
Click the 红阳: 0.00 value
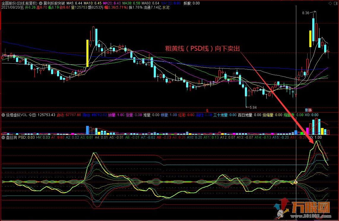tap(186, 115)
